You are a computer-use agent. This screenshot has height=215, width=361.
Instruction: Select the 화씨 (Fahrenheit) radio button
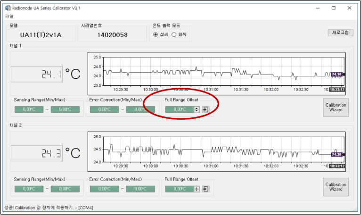click(x=174, y=34)
